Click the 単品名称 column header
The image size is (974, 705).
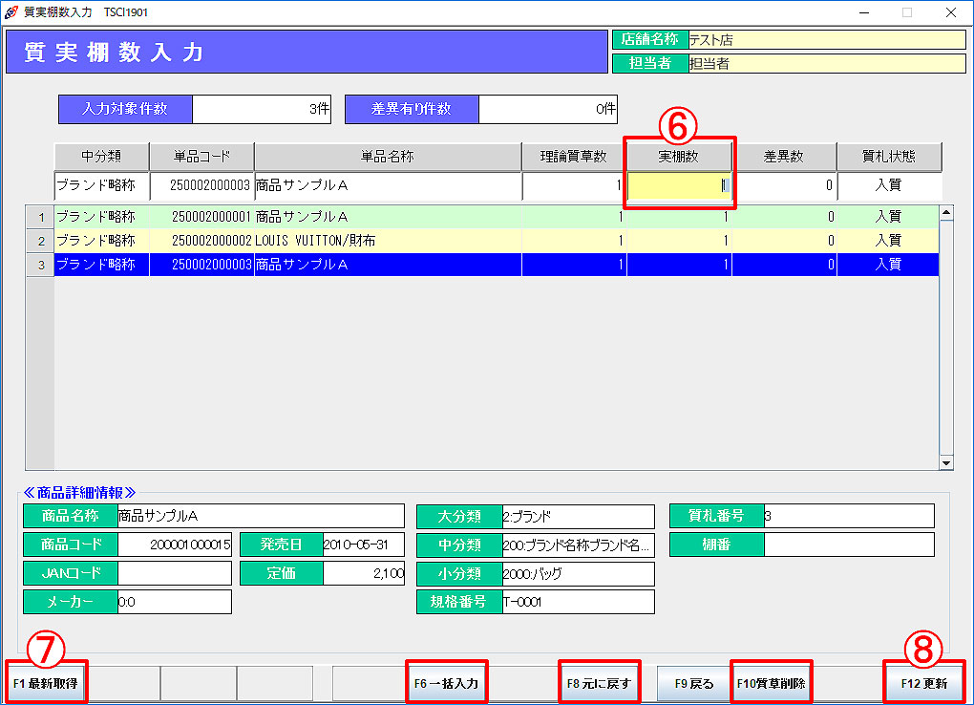point(387,157)
